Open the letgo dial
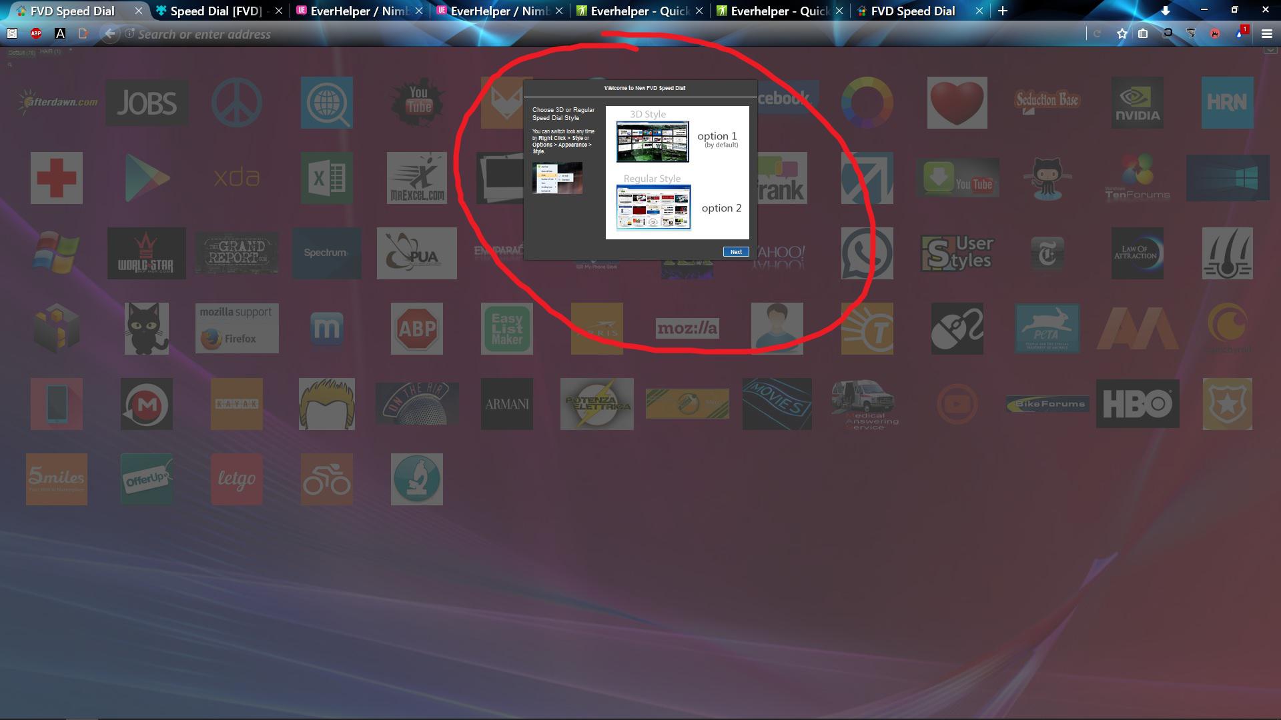Viewport: 1281px width, 720px height. coord(237,479)
